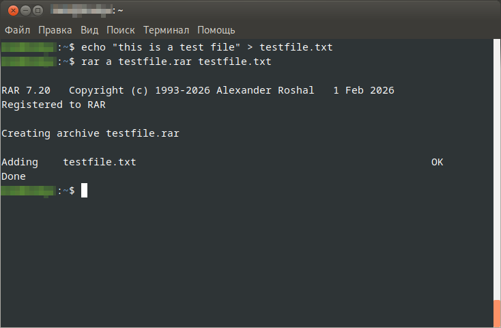Open the Правка menu
501x328 pixels.
(55, 30)
